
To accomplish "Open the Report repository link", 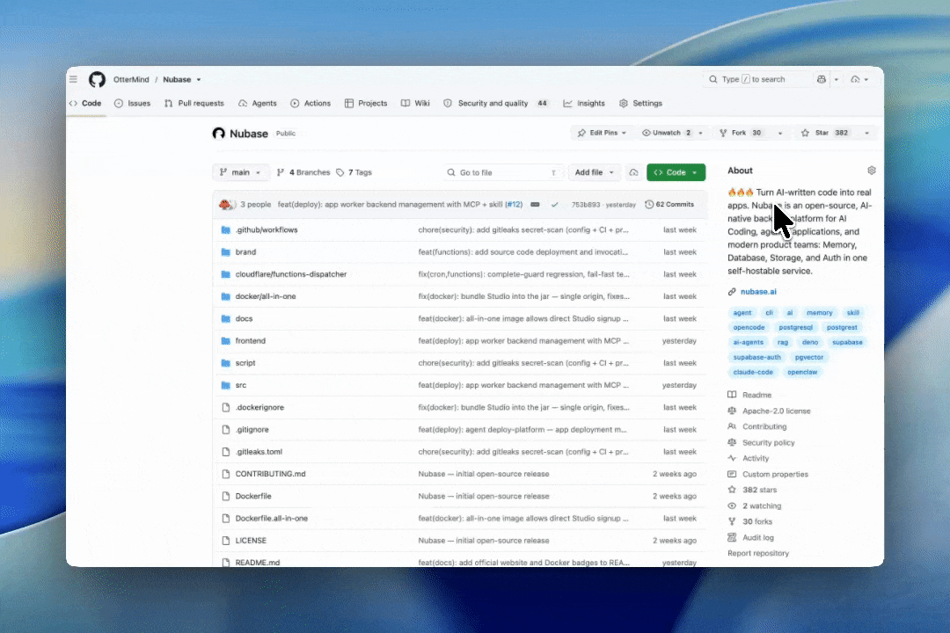I will tap(758, 553).
